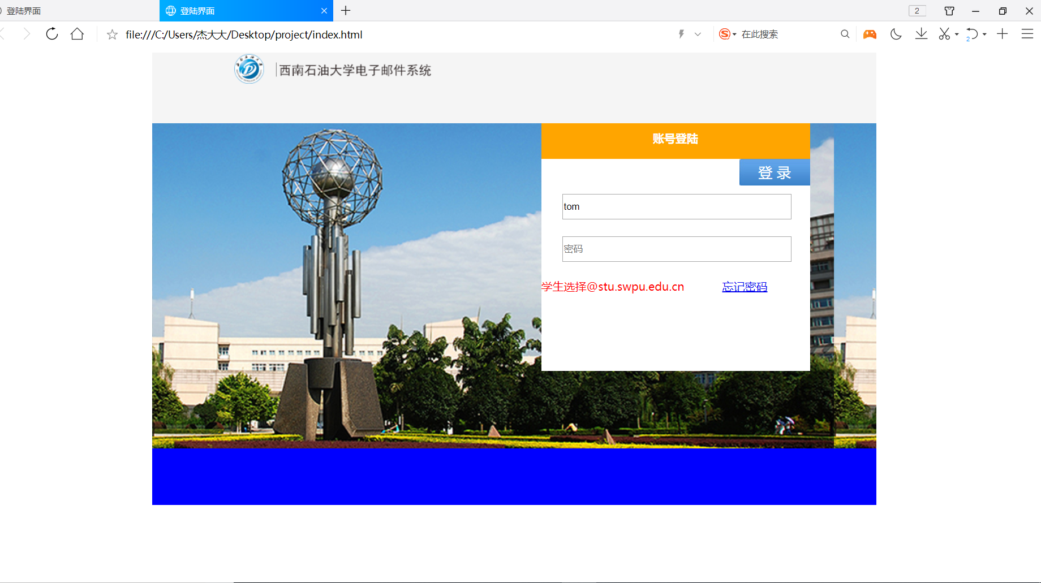The height and width of the screenshot is (583, 1041).
Task: Expand the screenshot tool dropdown arrow
Action: pos(957,34)
